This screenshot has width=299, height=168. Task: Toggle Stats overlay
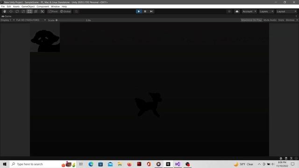pos(281,20)
